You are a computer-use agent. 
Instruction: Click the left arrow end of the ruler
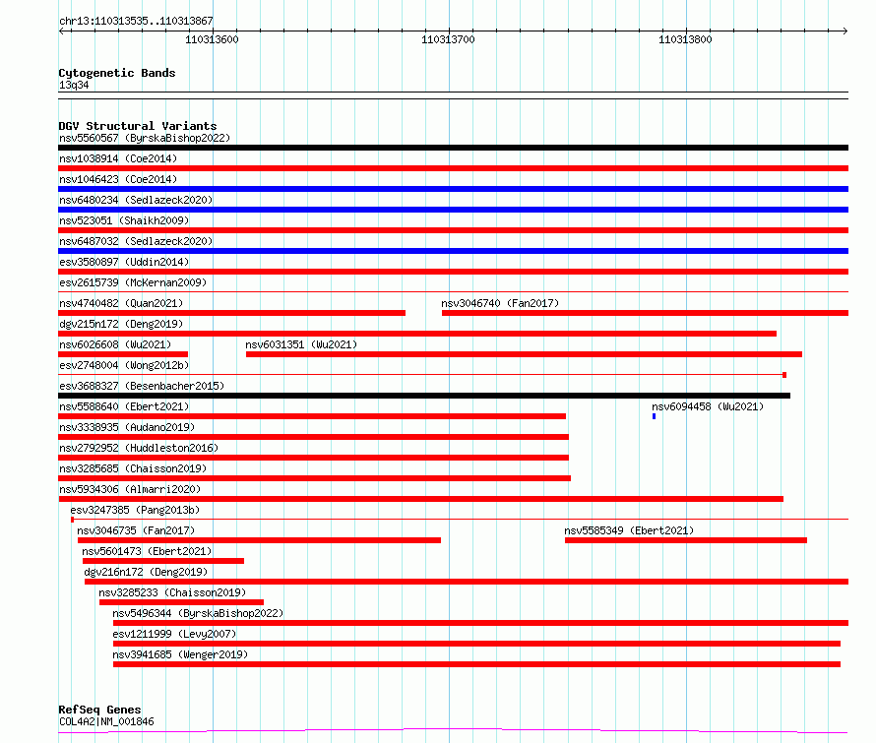62,31
